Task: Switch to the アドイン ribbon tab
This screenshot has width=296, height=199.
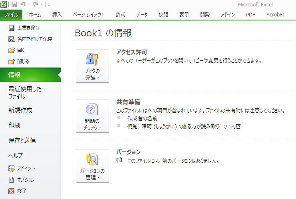Action: 228,15
